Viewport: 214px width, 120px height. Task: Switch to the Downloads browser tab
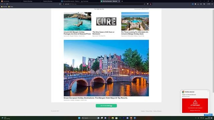[90, 1]
